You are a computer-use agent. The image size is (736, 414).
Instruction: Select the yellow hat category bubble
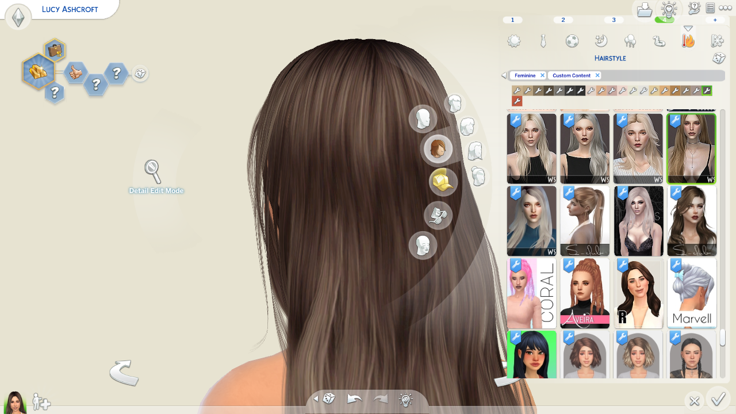(x=443, y=182)
